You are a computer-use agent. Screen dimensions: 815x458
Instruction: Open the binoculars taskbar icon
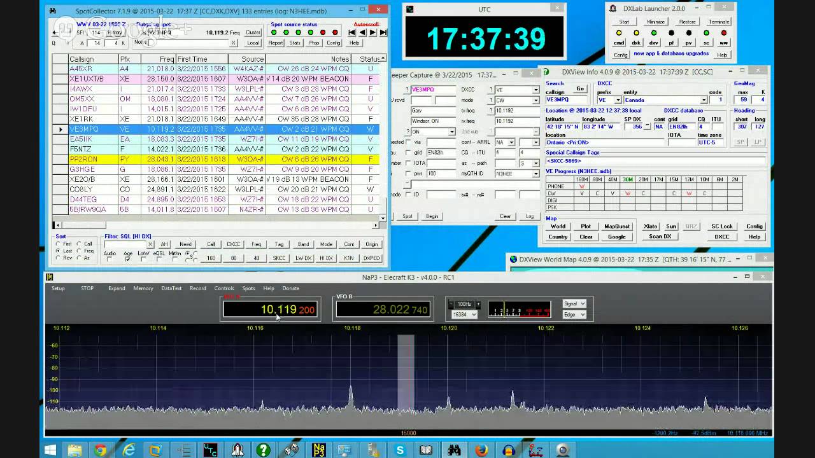pyautogui.click(x=455, y=450)
